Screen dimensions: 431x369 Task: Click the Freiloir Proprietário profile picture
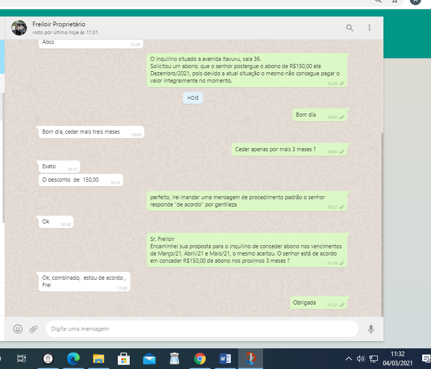(x=19, y=28)
